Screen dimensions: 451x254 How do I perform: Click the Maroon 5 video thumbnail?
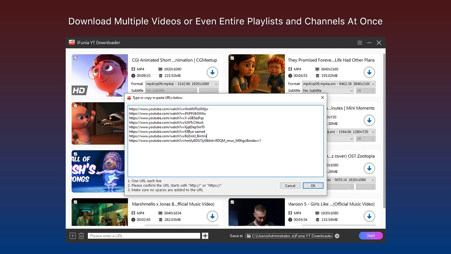click(x=257, y=212)
